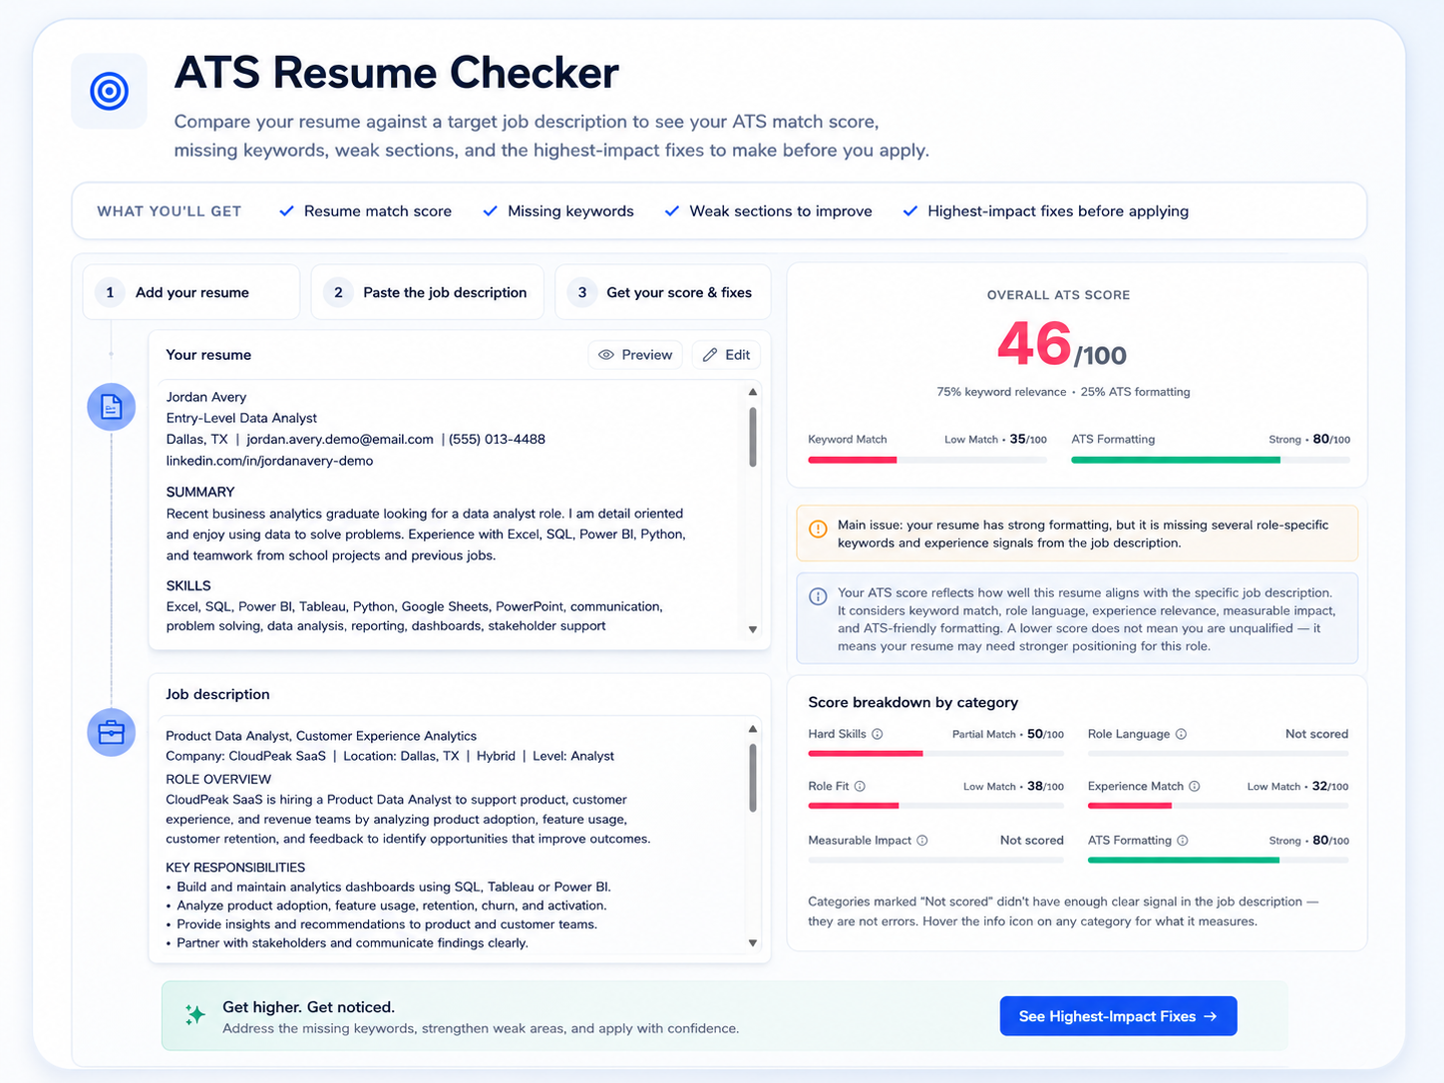Click the SUMMARY heading in the resume
Image resolution: width=1444 pixels, height=1083 pixels.
click(x=200, y=492)
